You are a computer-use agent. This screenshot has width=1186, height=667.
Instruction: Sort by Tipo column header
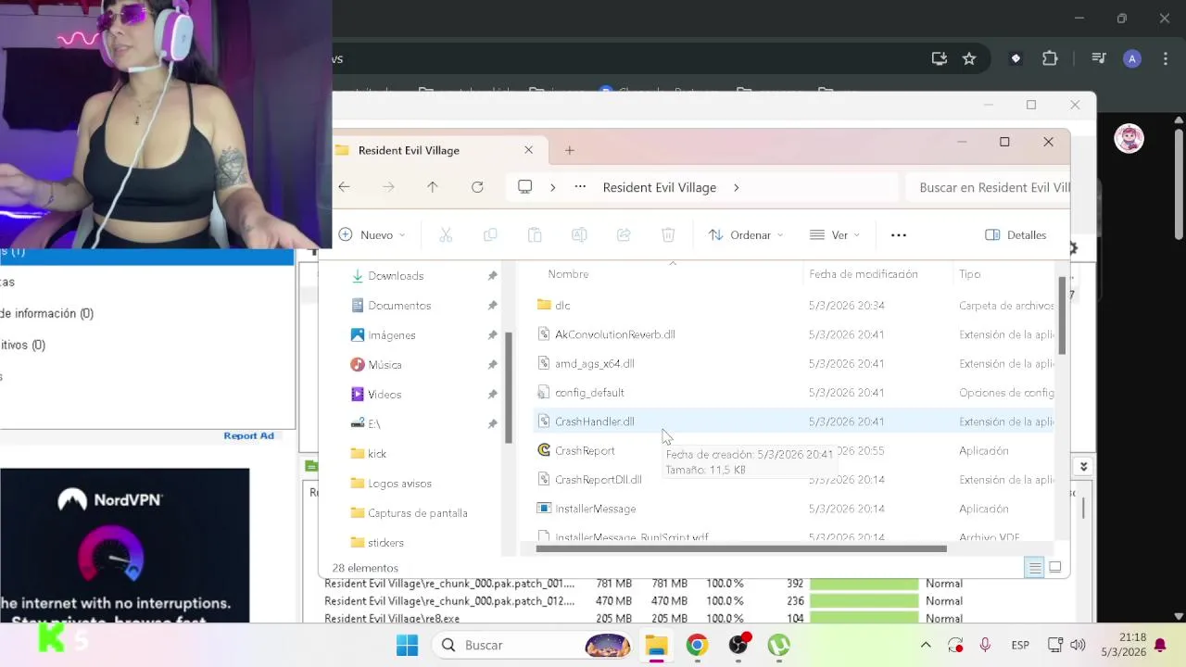click(969, 274)
